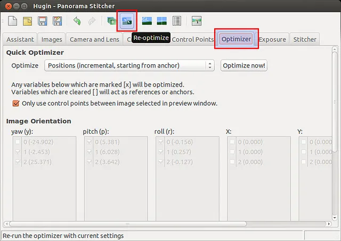Click the Open project folder icon
341x241 pixels.
click(28, 21)
